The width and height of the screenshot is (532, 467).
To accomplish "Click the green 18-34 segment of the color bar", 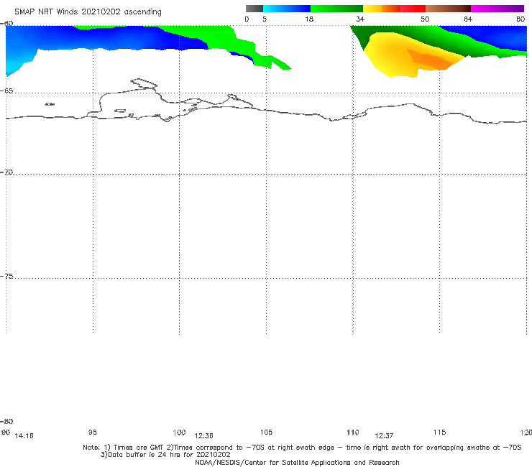I will (x=336, y=9).
